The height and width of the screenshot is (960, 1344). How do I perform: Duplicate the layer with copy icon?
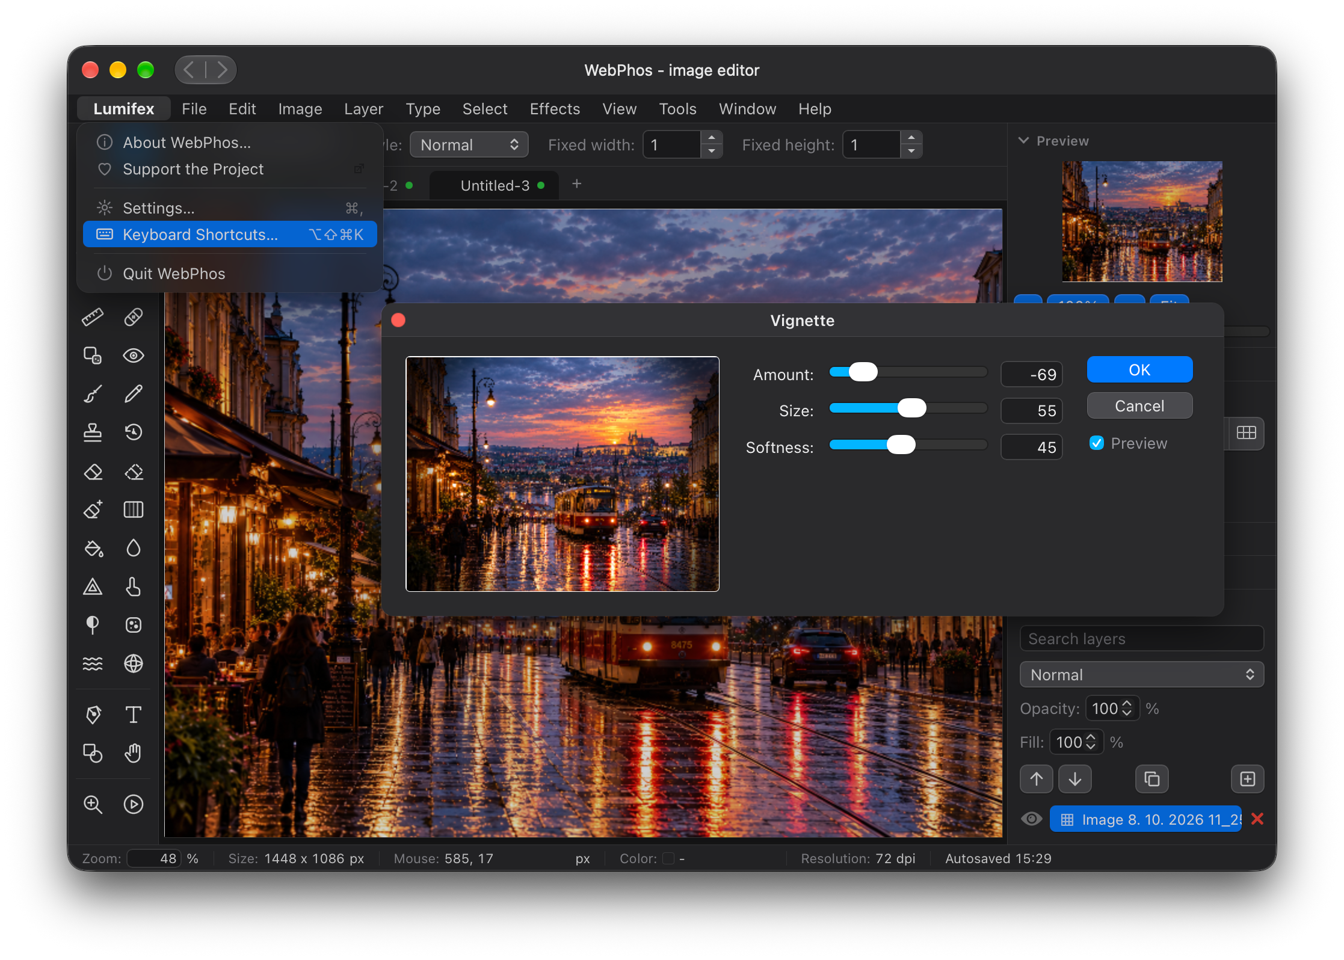(x=1151, y=780)
